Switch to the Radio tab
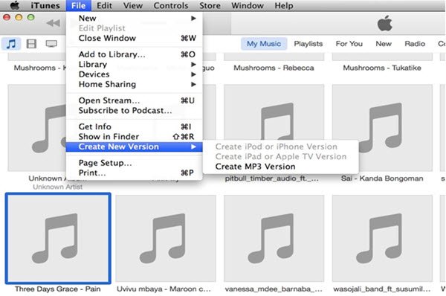Screen dimensions: 446x296 415,44
